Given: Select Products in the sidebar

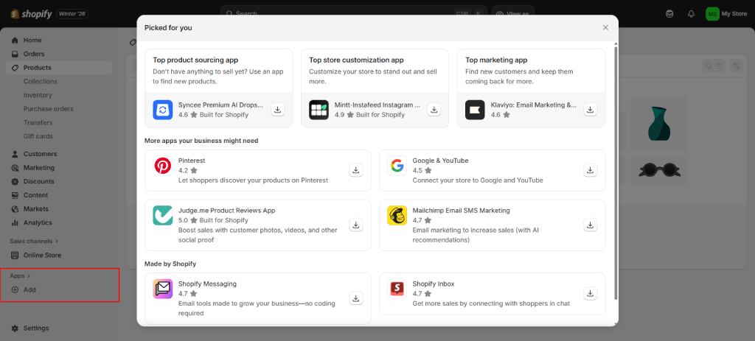Looking at the screenshot, I should tap(59, 68).
